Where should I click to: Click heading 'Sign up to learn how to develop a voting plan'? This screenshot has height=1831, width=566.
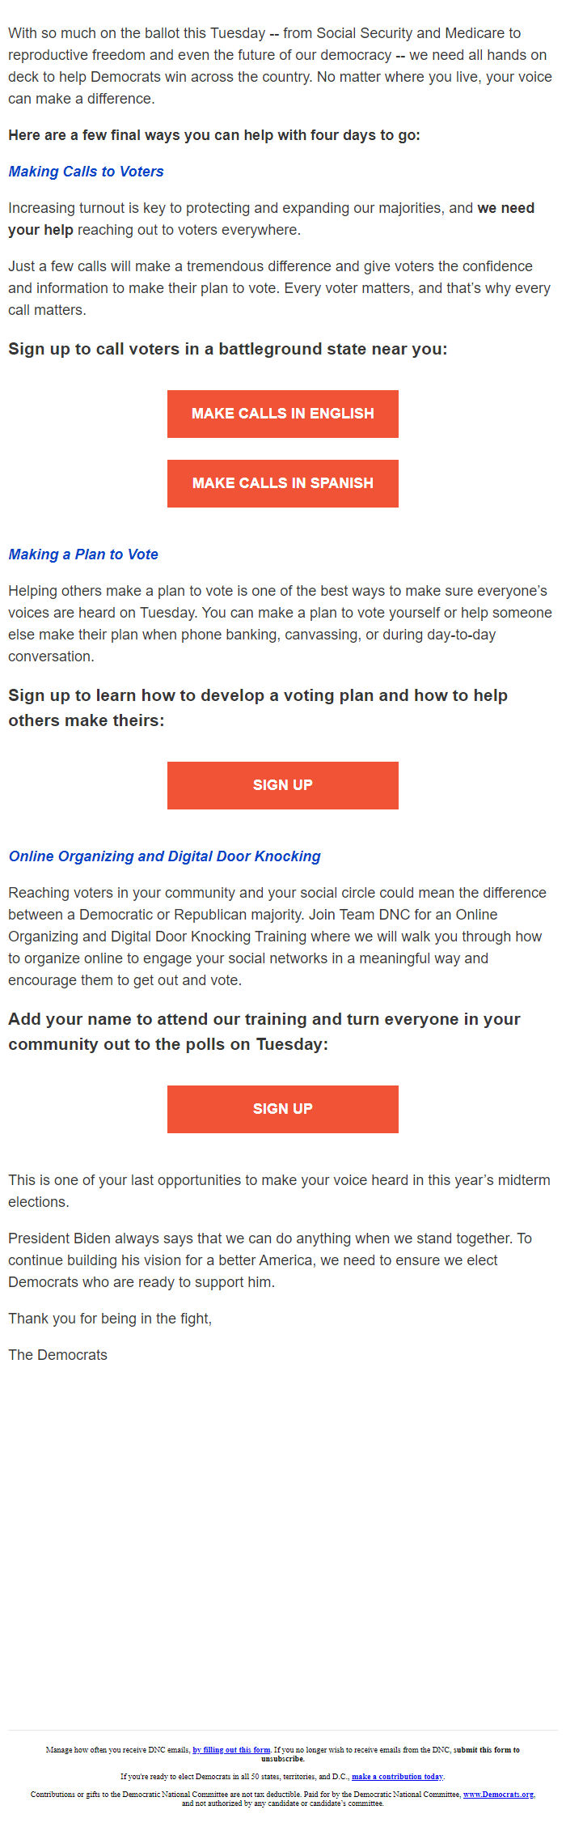click(258, 707)
